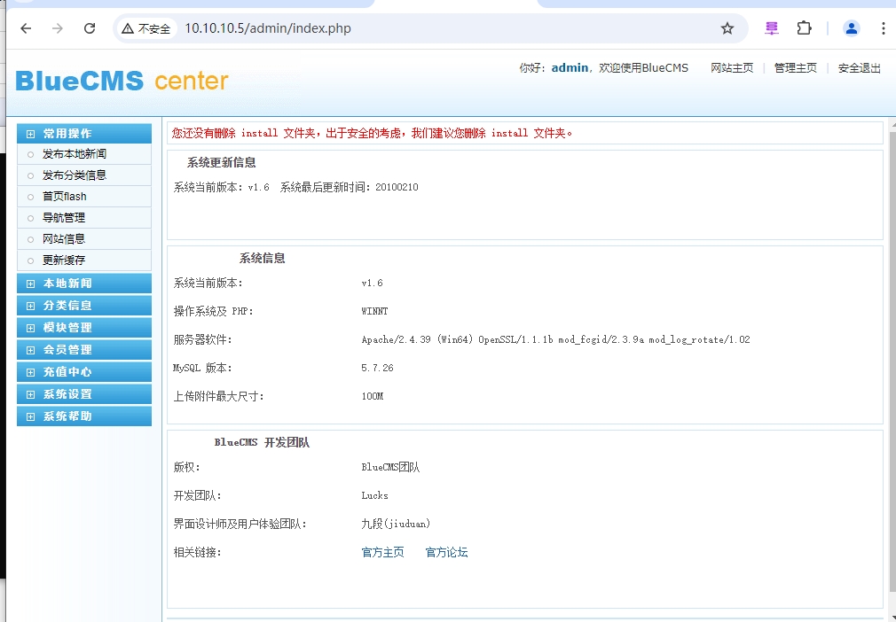Screen dimensions: 896x622
Task: Click the install folder warning message
Action: pyautogui.click(x=373, y=133)
